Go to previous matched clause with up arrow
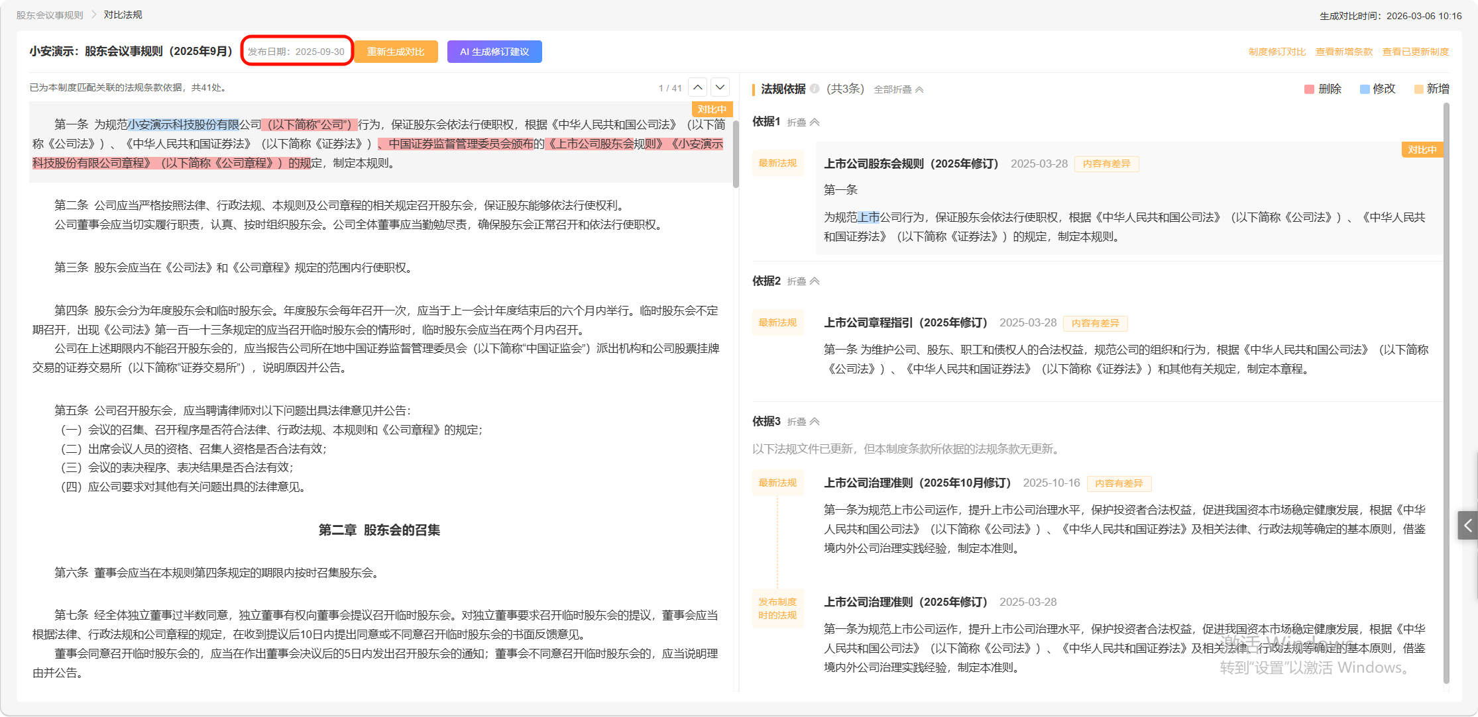This screenshot has width=1478, height=717. coord(698,87)
